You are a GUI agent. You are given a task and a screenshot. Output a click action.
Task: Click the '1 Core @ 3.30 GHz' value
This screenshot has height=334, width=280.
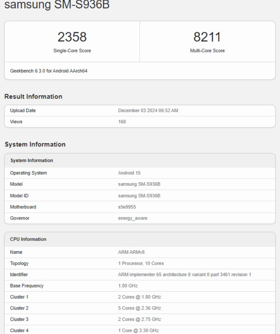pyautogui.click(x=138, y=331)
